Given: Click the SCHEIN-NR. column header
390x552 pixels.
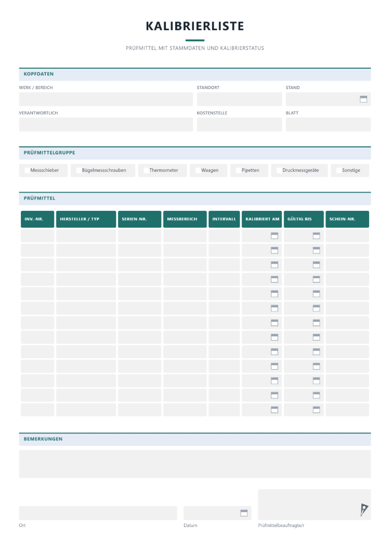Looking at the screenshot, I should pyautogui.click(x=347, y=219).
